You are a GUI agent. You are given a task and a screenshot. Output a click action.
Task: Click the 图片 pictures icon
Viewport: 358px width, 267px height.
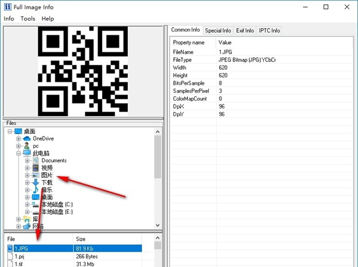36,175
